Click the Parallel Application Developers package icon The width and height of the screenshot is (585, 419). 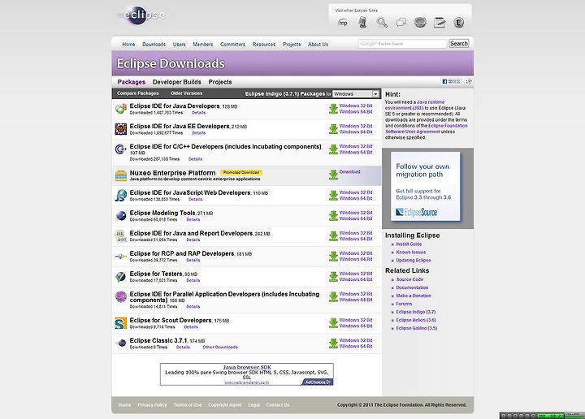coord(121,297)
